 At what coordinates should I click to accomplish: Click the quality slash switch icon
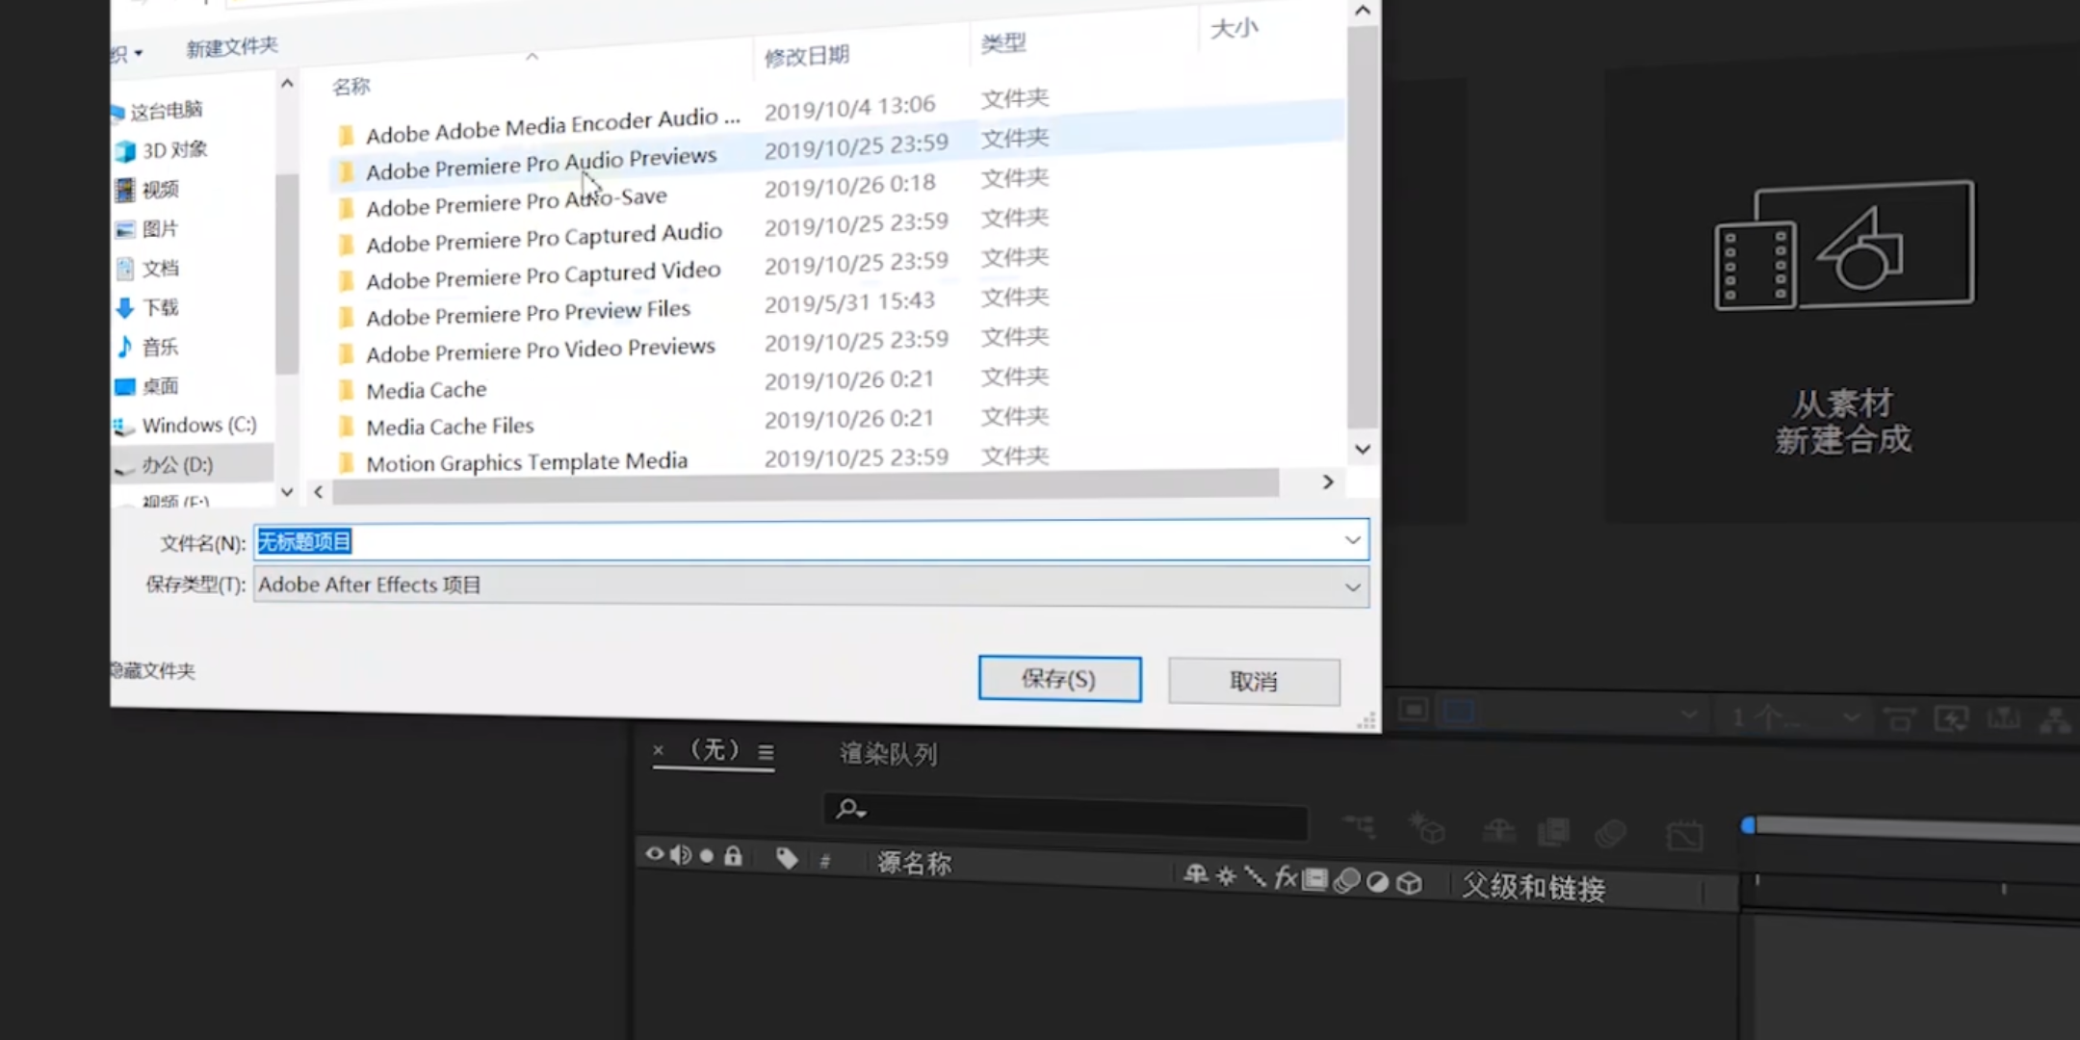(x=1255, y=876)
